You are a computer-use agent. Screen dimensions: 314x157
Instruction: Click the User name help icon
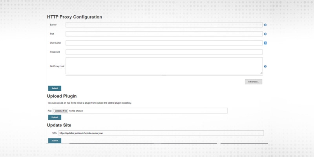(265, 43)
